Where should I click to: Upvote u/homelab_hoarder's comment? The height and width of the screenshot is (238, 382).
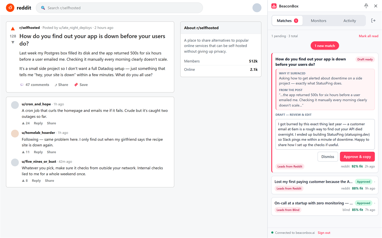pyautogui.click(x=23, y=152)
